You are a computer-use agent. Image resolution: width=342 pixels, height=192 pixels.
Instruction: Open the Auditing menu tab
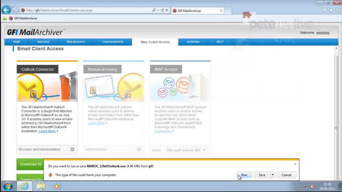click(x=193, y=42)
